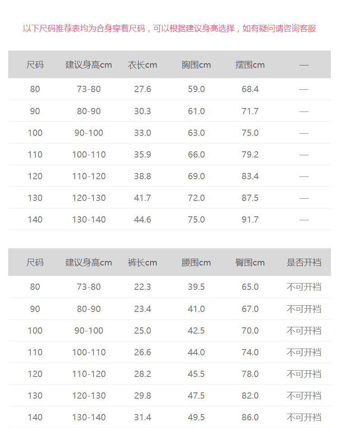339x428 pixels.
Task: Click 不可开裆 in the size 80 pants row
Action: pyautogui.click(x=304, y=287)
